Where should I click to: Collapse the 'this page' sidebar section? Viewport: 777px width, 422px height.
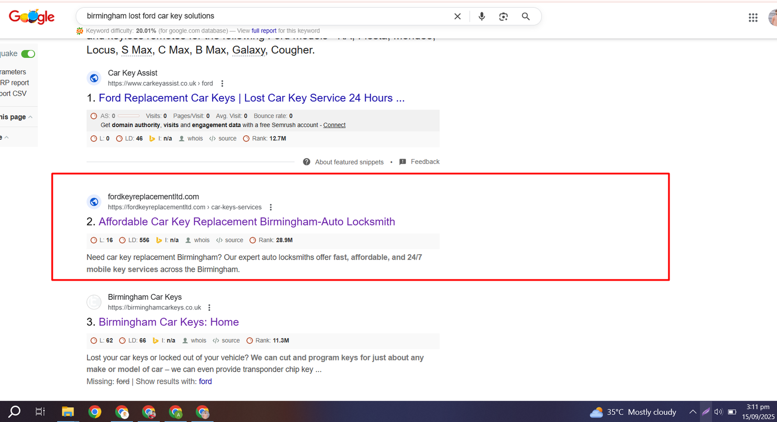pyautogui.click(x=30, y=117)
